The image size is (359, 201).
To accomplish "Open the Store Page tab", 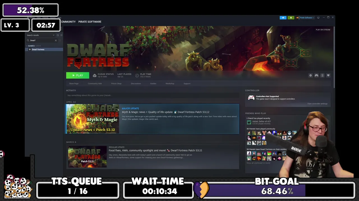I will (x=74, y=83).
